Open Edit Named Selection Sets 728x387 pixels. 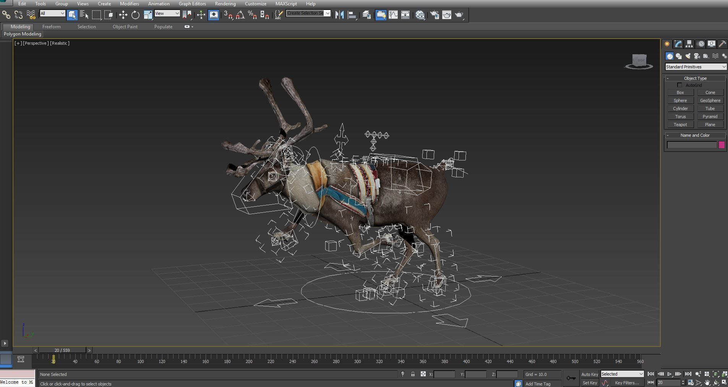[279, 15]
